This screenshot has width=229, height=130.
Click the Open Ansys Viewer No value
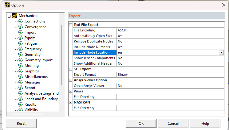point(170,86)
